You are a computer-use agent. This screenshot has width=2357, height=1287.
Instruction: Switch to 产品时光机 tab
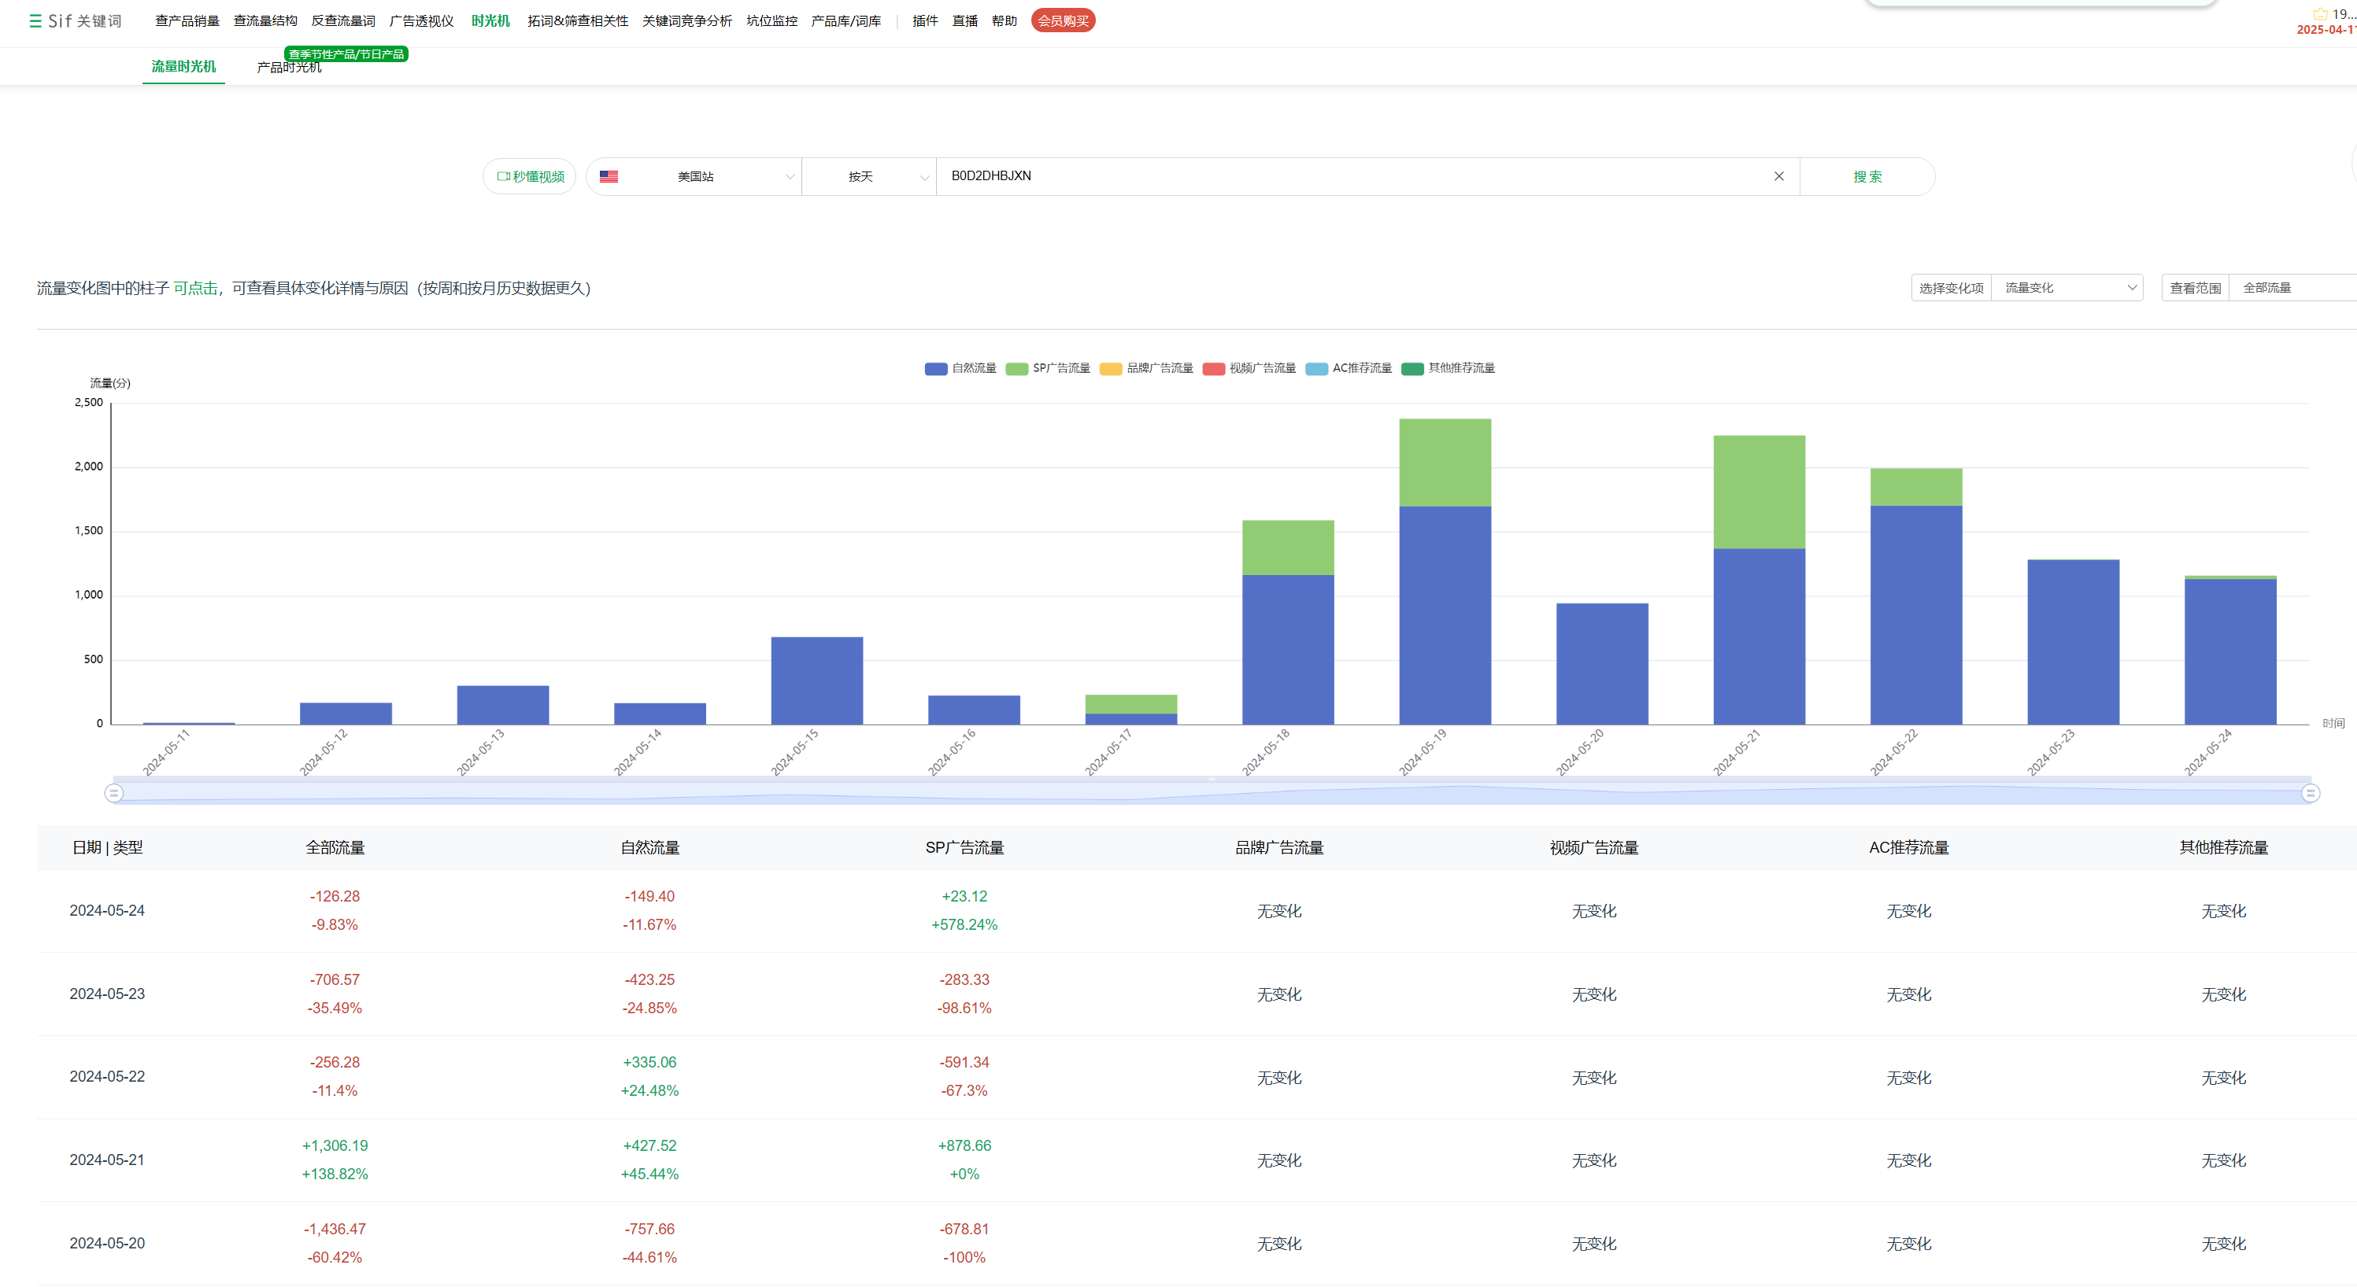coord(289,68)
